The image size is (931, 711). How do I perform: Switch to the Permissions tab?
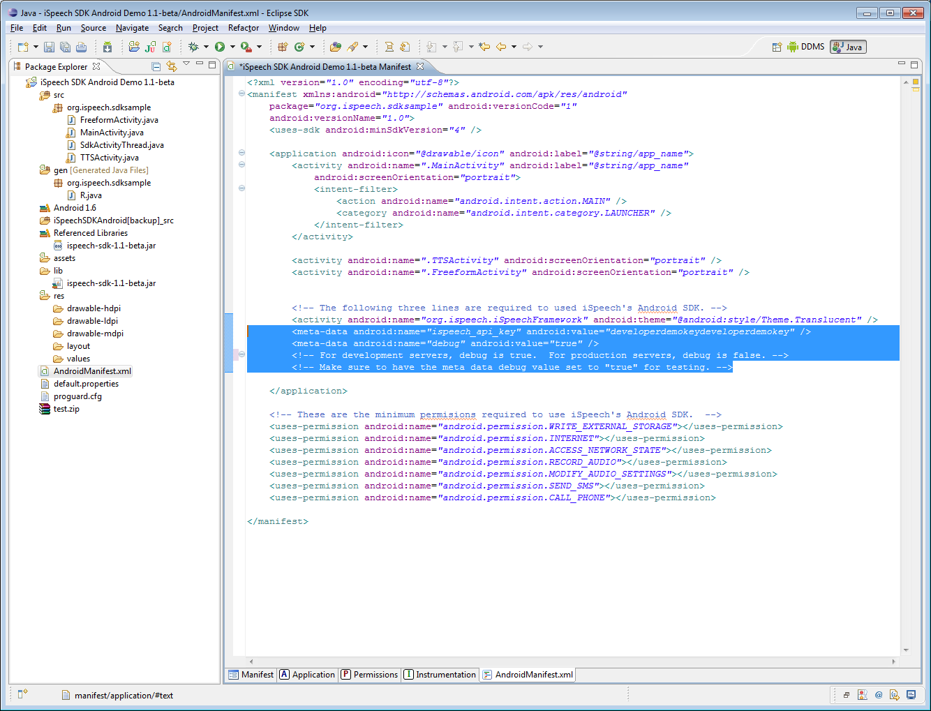[369, 675]
